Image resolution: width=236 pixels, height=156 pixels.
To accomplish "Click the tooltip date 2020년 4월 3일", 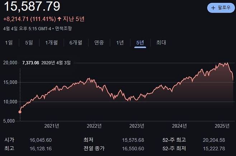I will (56, 63).
